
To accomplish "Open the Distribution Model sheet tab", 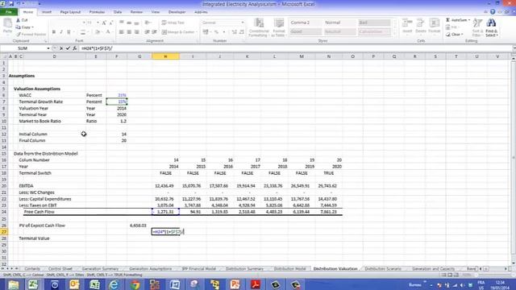I will [x=289, y=269].
